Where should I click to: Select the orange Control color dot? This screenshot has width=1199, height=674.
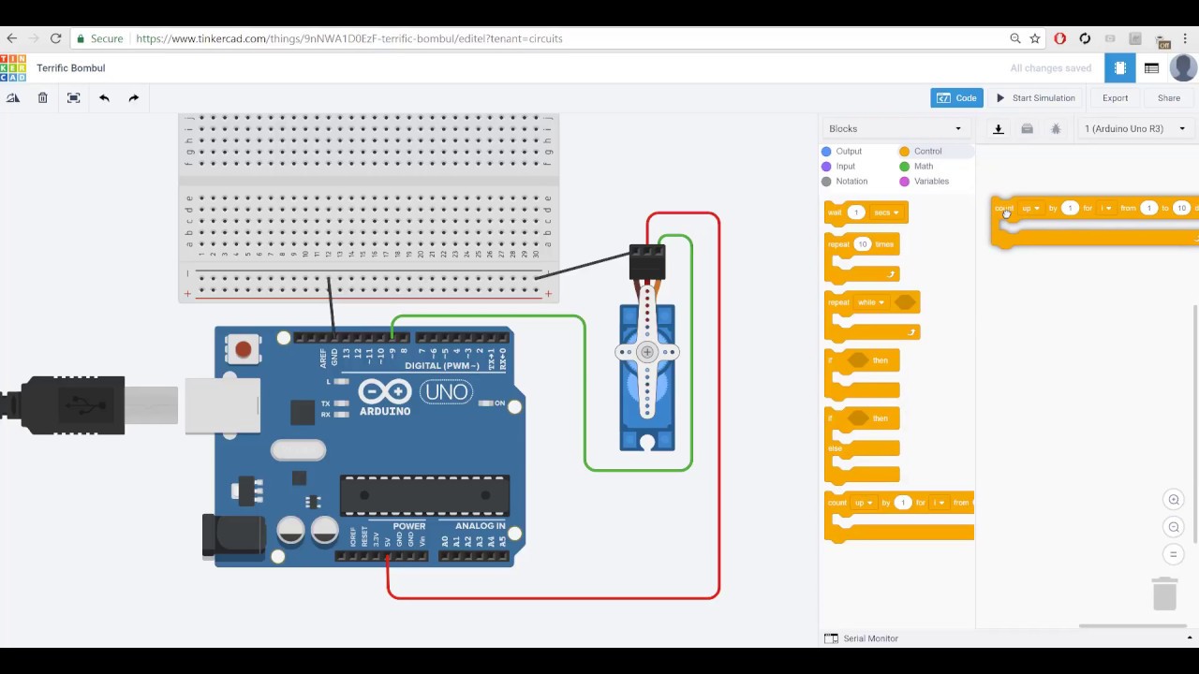click(904, 151)
